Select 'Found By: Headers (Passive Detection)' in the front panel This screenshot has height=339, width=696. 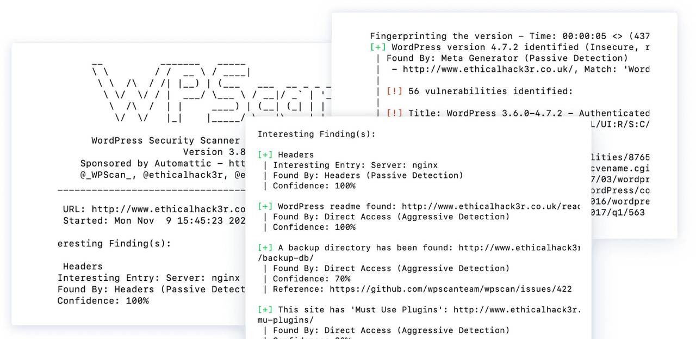tap(368, 175)
